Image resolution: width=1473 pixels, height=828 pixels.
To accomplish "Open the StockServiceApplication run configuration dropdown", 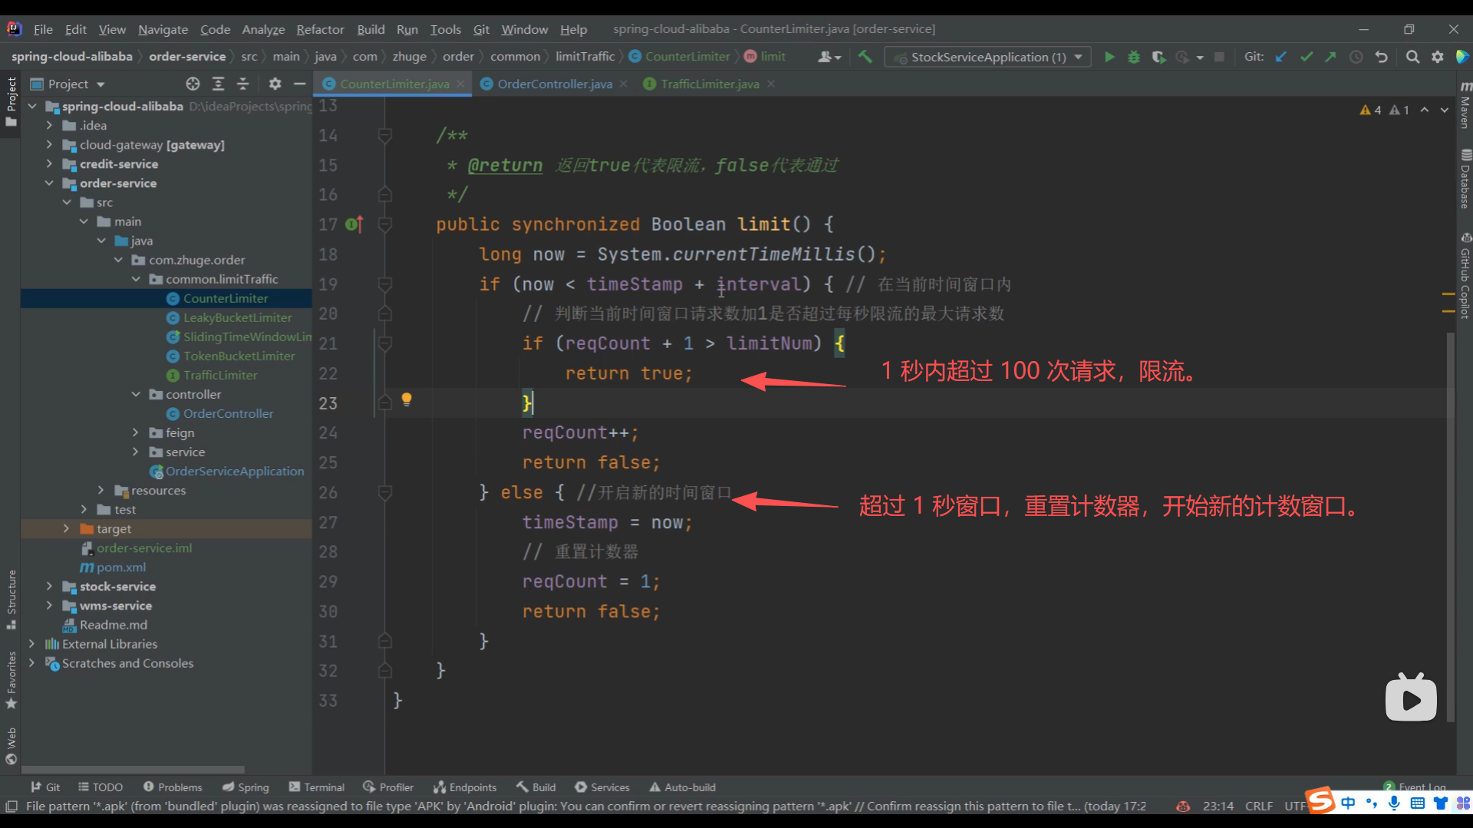I will point(988,57).
